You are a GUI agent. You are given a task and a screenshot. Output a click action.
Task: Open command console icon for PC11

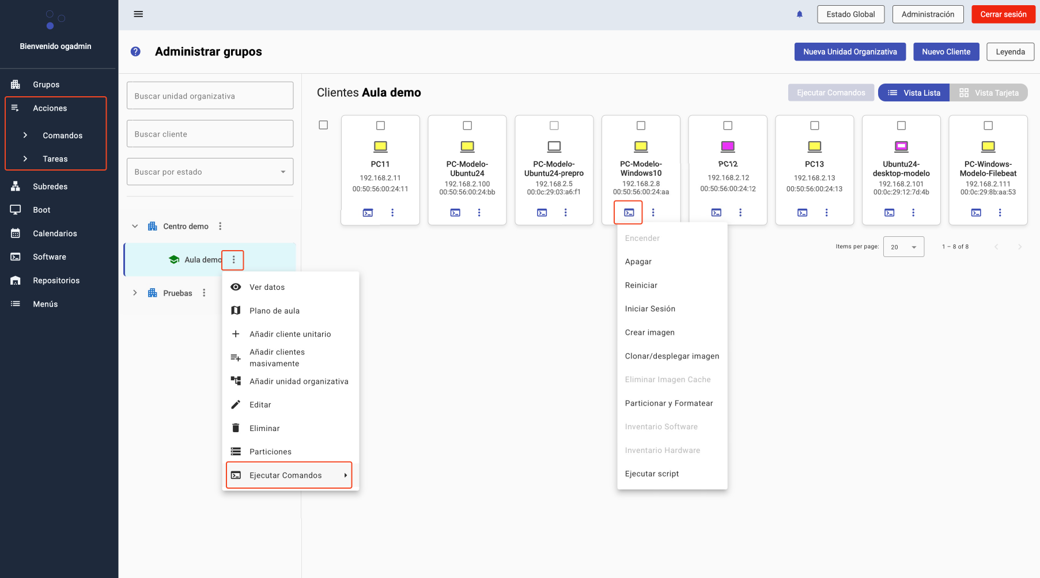point(368,213)
